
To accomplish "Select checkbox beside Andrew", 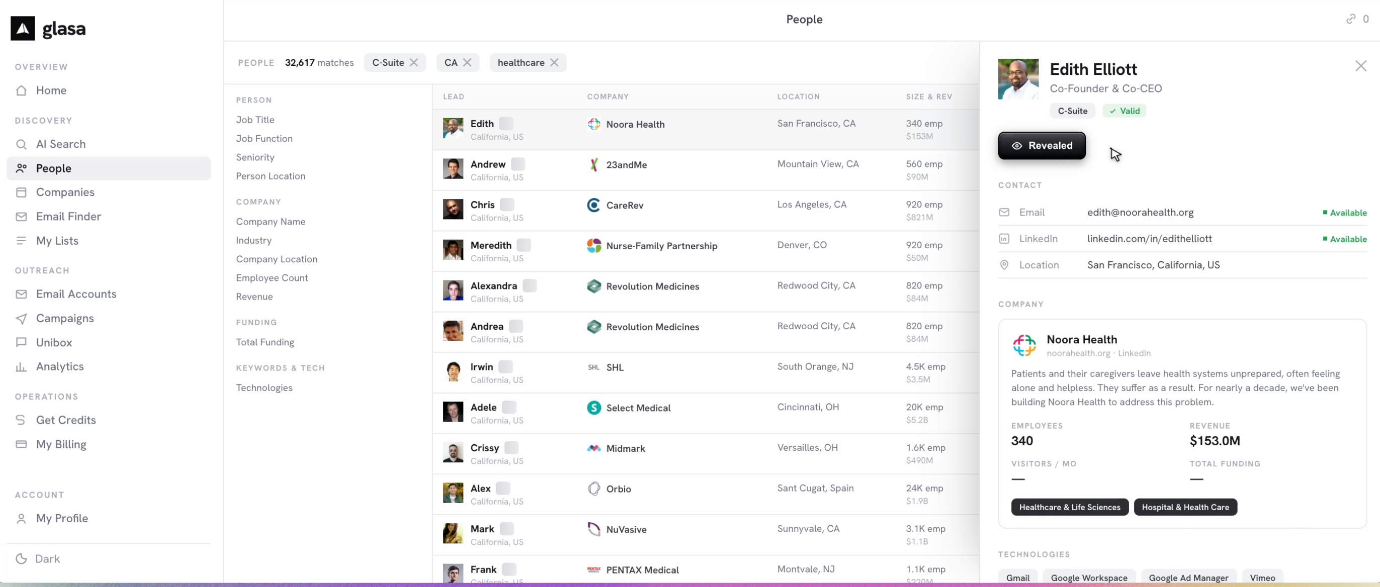I will 517,164.
